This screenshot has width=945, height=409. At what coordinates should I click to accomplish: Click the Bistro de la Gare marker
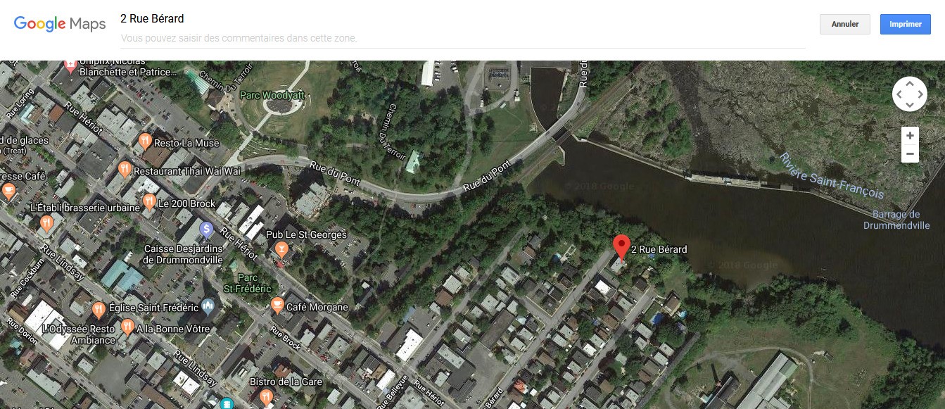tap(267, 396)
